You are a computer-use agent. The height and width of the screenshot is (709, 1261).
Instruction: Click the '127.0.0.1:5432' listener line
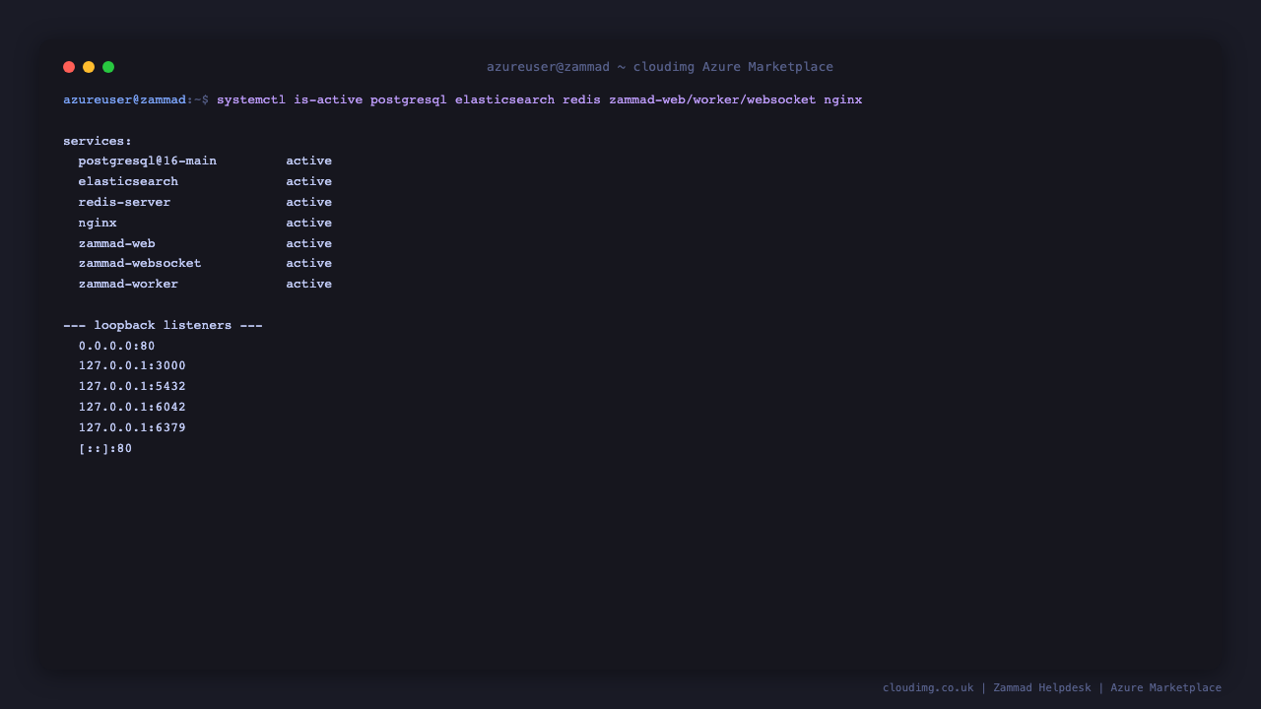[132, 387]
